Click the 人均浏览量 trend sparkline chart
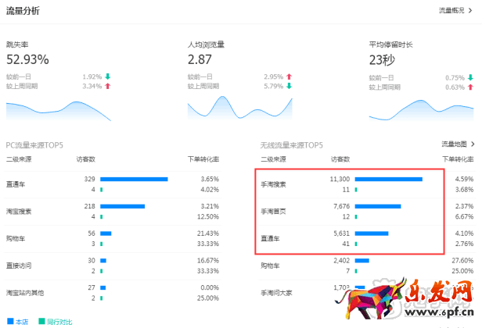This screenshot has width=482, height=328. click(x=239, y=108)
